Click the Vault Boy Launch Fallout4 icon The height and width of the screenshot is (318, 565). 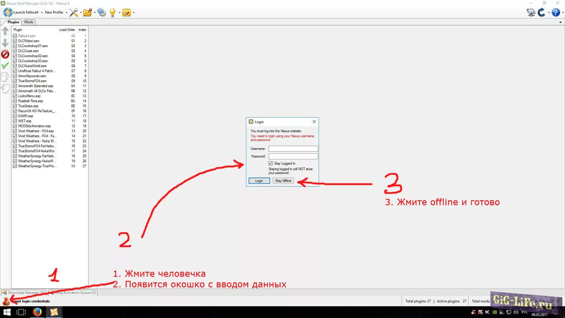click(x=8, y=12)
